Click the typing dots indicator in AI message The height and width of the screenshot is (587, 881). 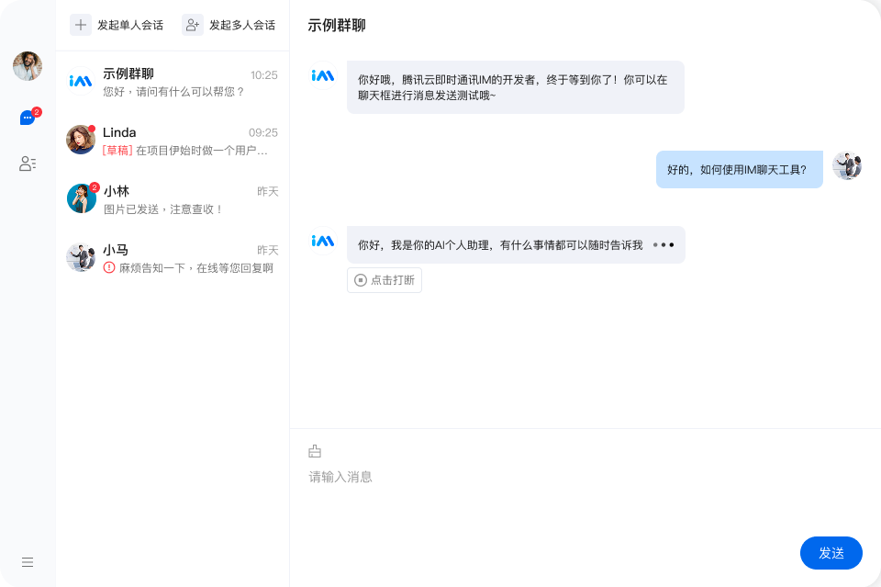(x=664, y=245)
